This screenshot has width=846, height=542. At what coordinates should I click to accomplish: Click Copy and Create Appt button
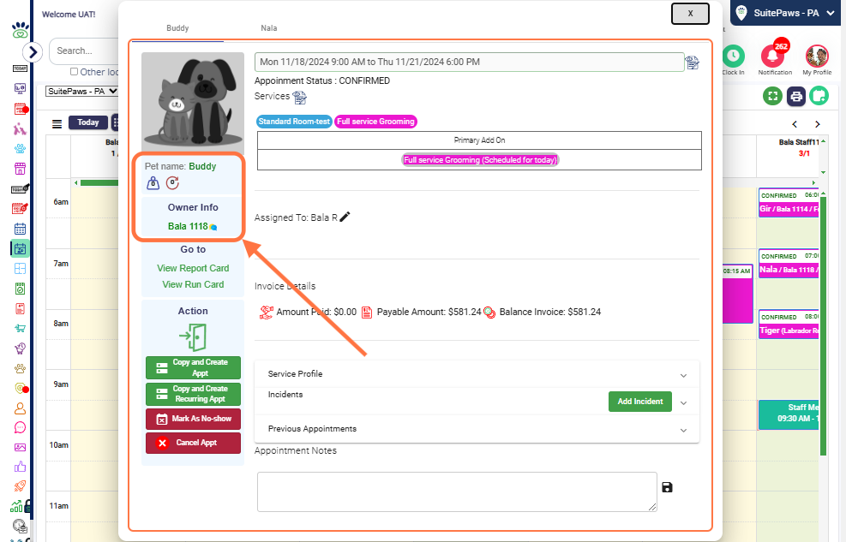(x=193, y=367)
